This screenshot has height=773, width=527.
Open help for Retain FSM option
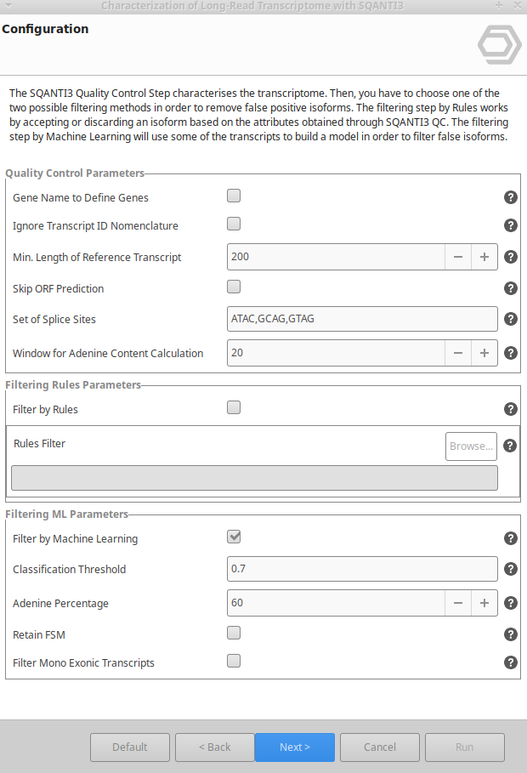511,634
